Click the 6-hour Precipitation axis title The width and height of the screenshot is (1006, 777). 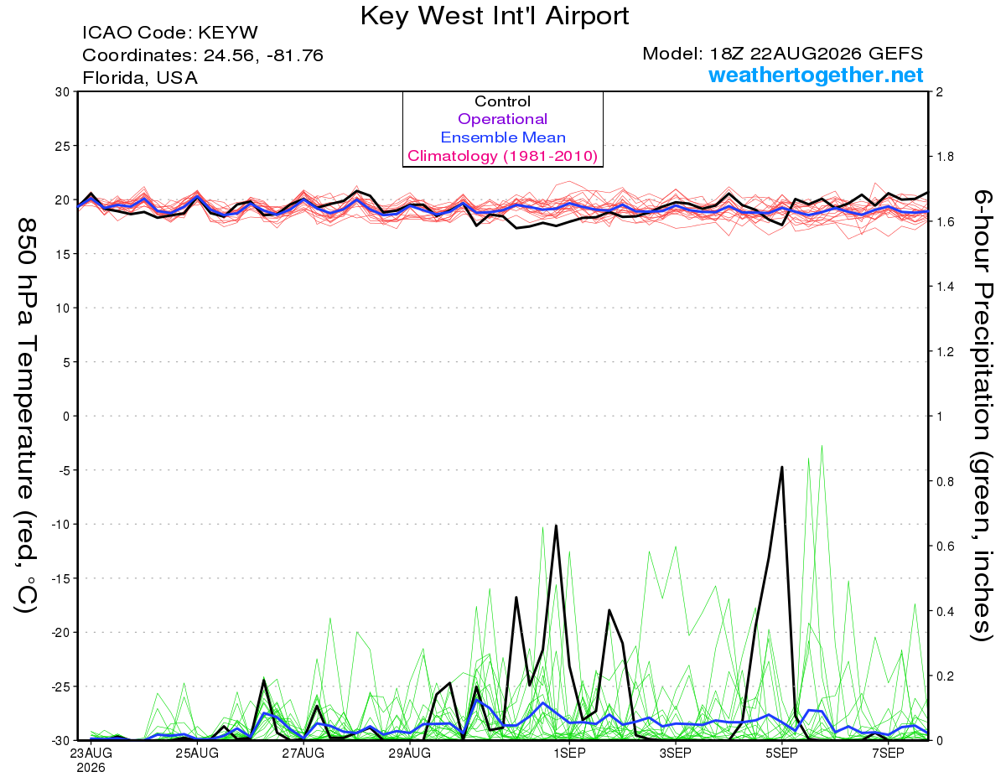(983, 415)
